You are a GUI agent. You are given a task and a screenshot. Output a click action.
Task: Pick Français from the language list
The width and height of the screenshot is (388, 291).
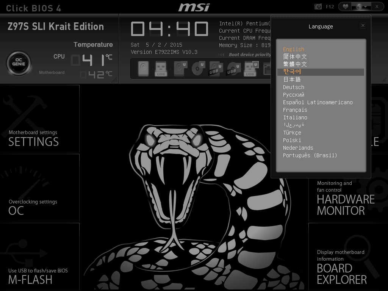coord(295,110)
